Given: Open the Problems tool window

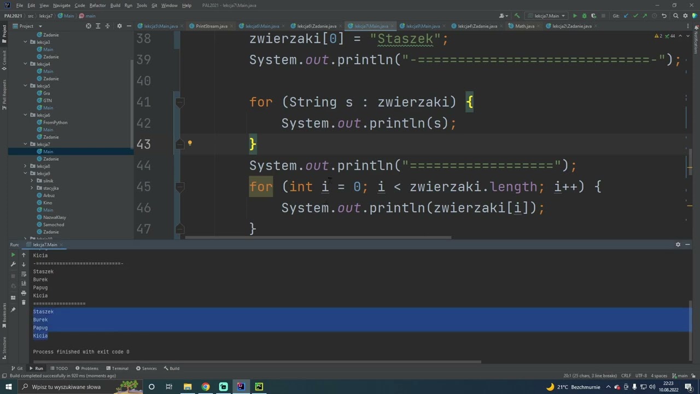Looking at the screenshot, I should point(87,368).
